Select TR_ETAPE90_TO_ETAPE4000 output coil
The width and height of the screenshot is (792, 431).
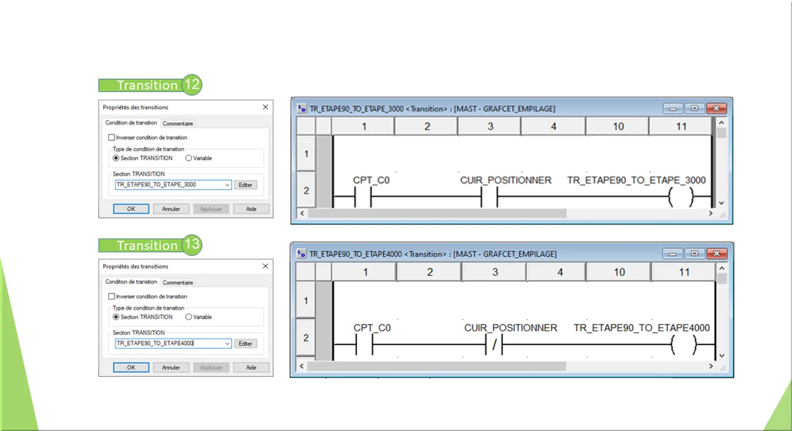(x=683, y=345)
